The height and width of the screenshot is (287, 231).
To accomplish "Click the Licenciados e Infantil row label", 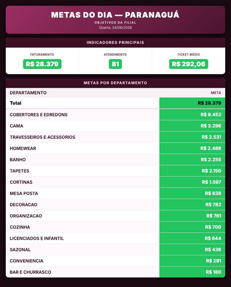I will click(37, 238).
